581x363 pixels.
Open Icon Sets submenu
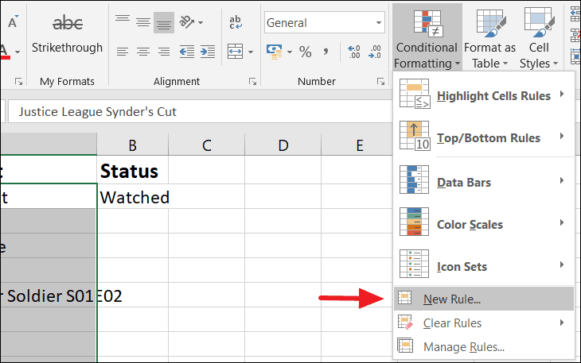(x=484, y=265)
